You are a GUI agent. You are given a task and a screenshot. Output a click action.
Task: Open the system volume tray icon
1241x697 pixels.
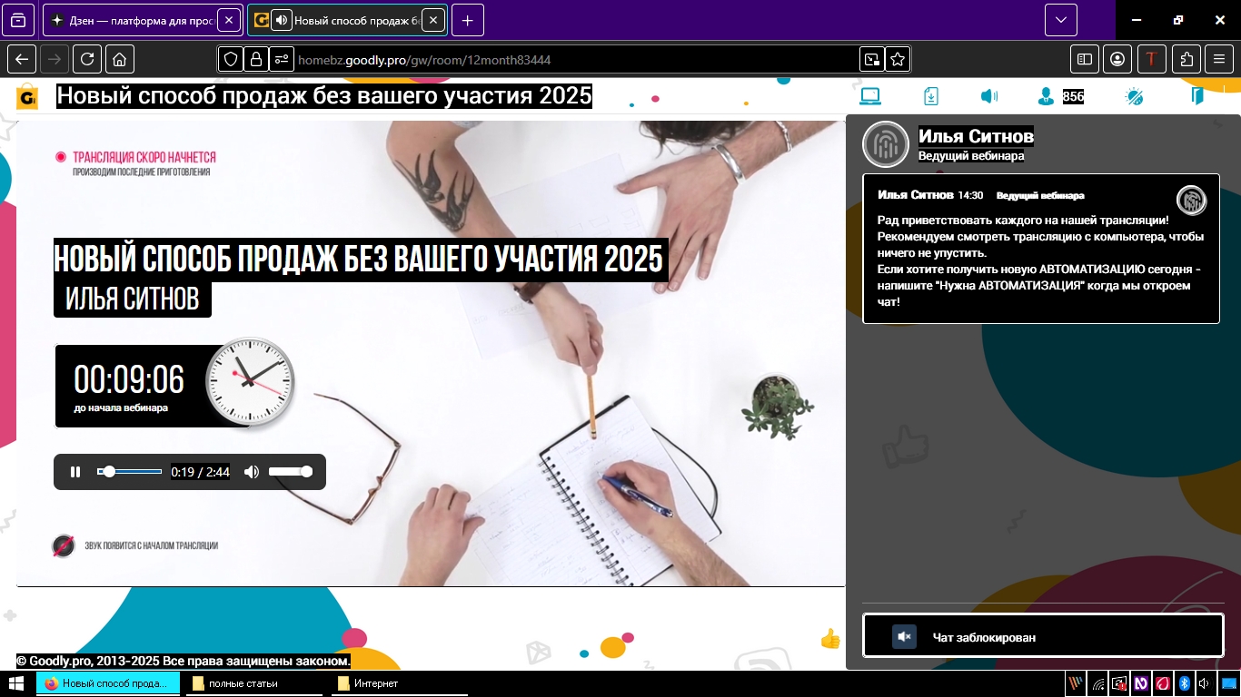tap(1205, 683)
